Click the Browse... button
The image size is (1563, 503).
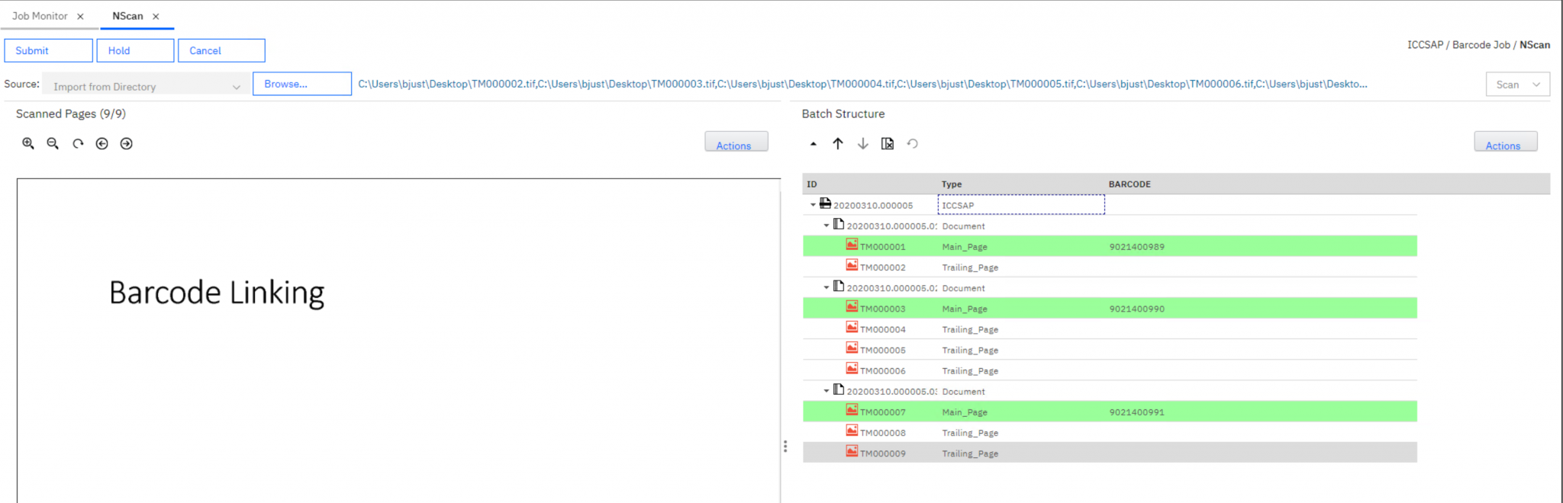pyautogui.click(x=301, y=84)
